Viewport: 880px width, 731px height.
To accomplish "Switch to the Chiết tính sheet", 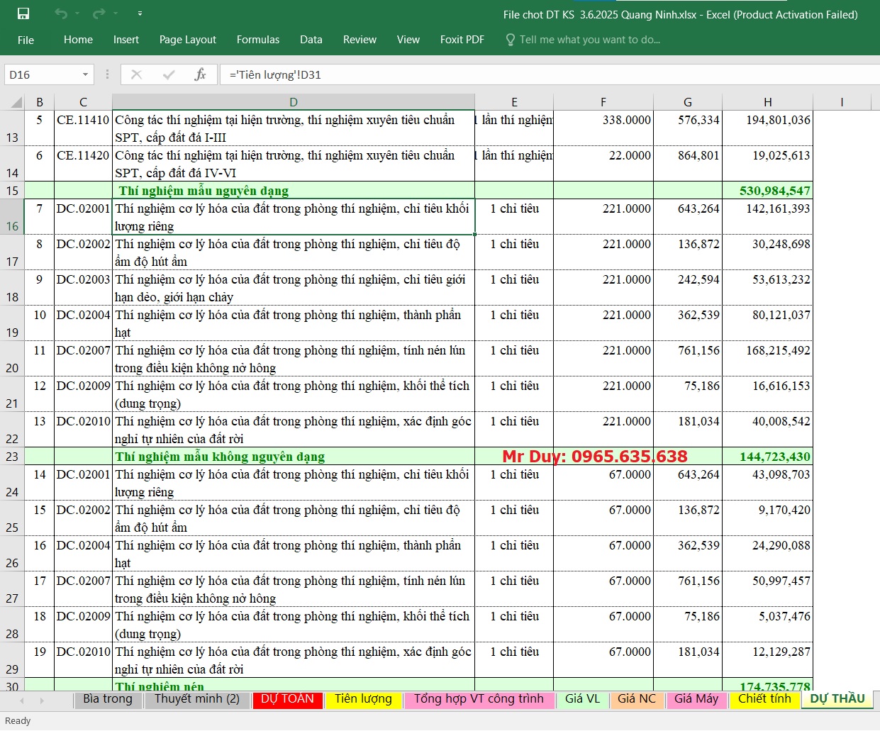I will (765, 699).
